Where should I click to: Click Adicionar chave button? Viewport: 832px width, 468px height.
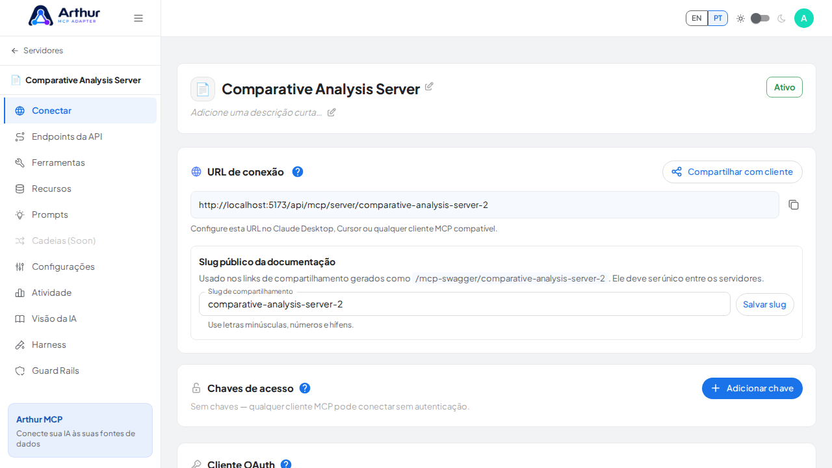752,388
